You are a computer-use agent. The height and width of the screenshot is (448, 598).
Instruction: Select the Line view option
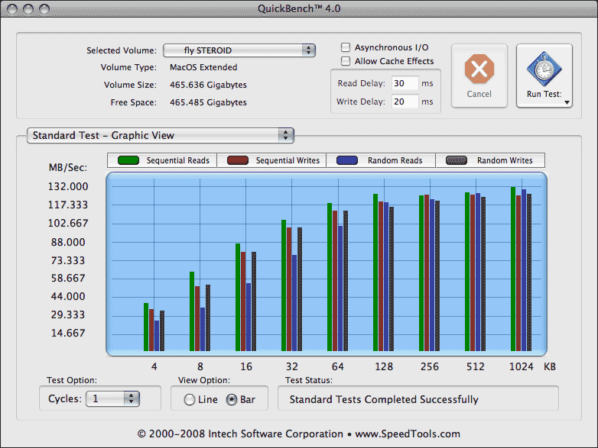pyautogui.click(x=189, y=400)
